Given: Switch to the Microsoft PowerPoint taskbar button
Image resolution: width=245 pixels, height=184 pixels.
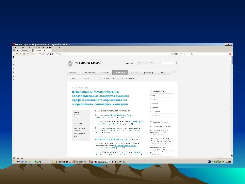Looking at the screenshot, I should [x=80, y=162].
